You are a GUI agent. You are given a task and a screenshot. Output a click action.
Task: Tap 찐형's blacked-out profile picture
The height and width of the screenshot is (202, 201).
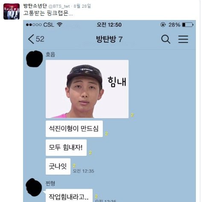coord(34,187)
